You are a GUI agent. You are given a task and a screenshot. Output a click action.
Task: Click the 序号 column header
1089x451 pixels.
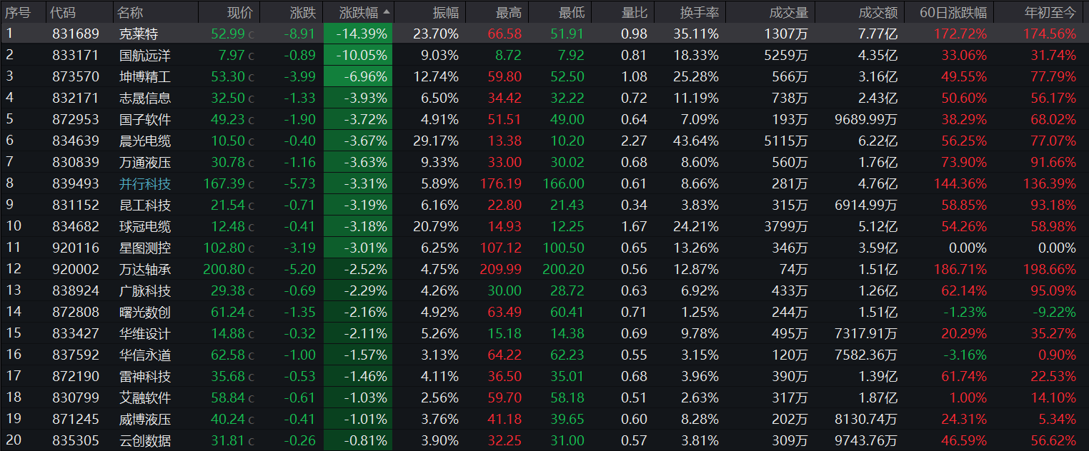click(x=18, y=12)
